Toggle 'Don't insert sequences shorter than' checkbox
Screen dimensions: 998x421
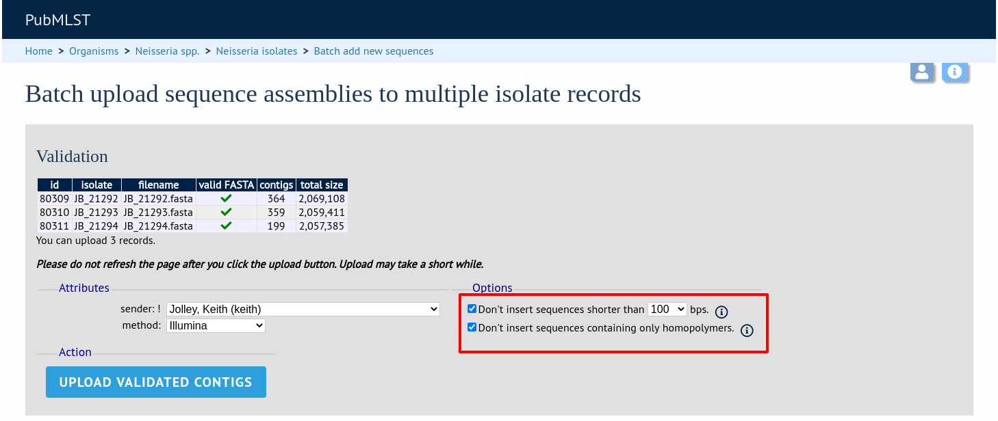[472, 309]
